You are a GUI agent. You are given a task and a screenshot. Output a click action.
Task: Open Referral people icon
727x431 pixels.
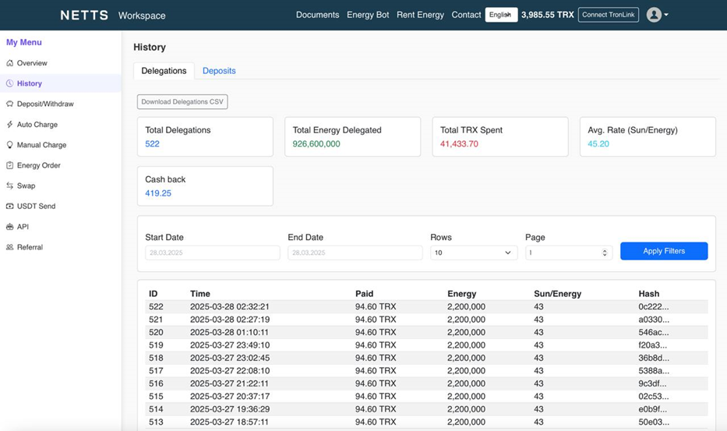point(9,247)
